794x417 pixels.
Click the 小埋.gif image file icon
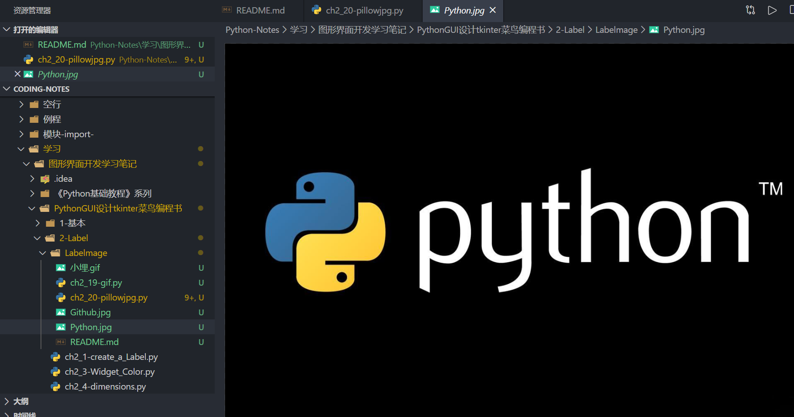coord(61,268)
